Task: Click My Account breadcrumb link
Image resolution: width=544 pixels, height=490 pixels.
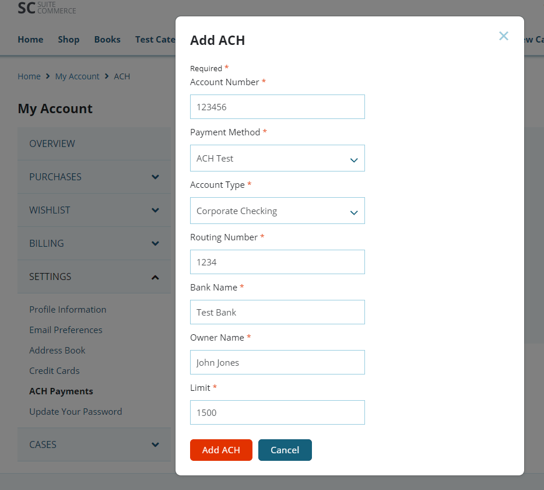Action: (77, 76)
